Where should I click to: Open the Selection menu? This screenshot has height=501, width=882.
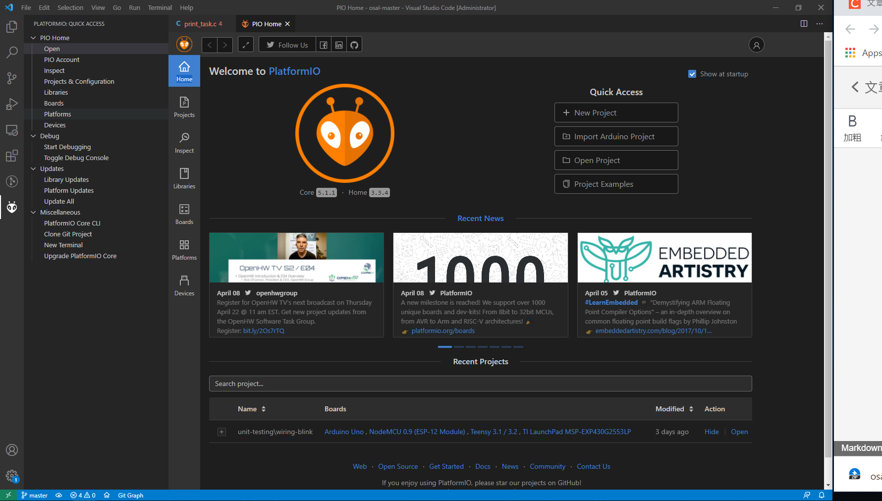click(70, 7)
